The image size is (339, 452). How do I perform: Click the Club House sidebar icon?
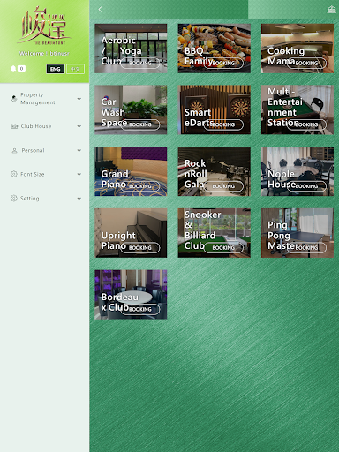click(x=14, y=126)
